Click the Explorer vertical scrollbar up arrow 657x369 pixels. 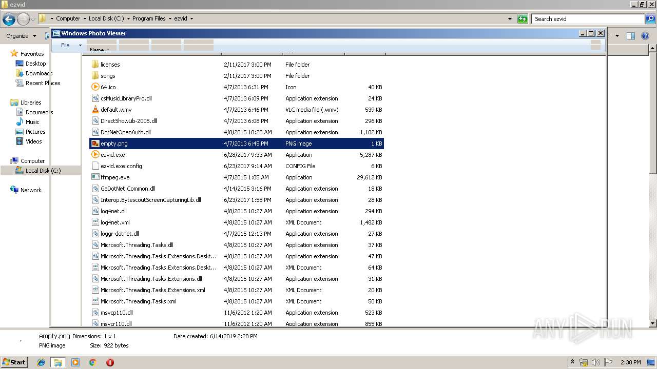click(x=653, y=48)
